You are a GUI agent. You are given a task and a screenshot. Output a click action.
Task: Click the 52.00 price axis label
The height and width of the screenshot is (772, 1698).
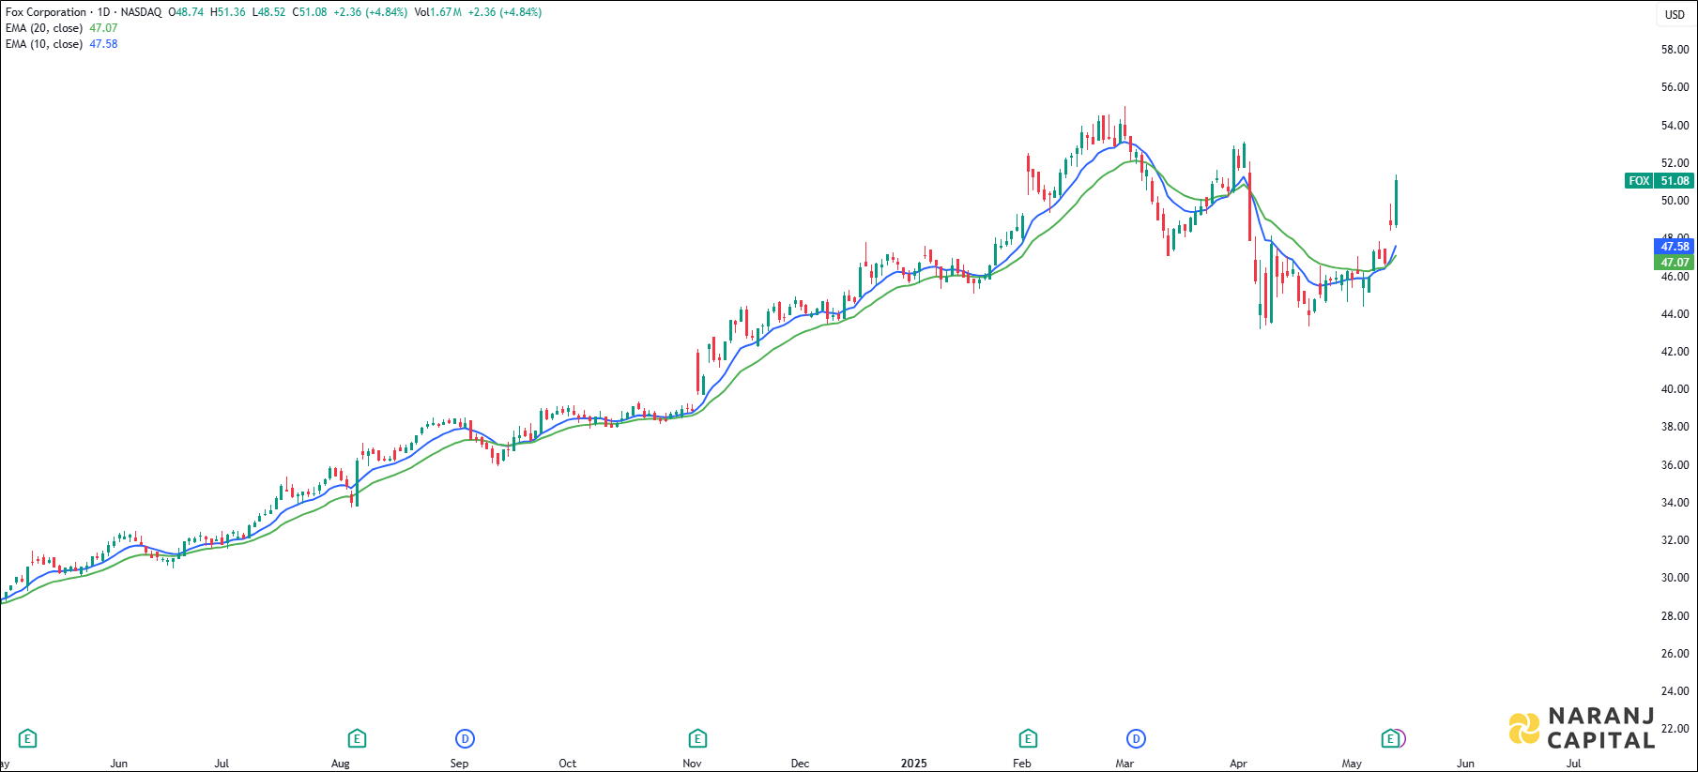(1675, 163)
